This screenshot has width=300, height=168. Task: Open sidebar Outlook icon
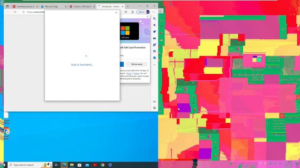[154, 58]
